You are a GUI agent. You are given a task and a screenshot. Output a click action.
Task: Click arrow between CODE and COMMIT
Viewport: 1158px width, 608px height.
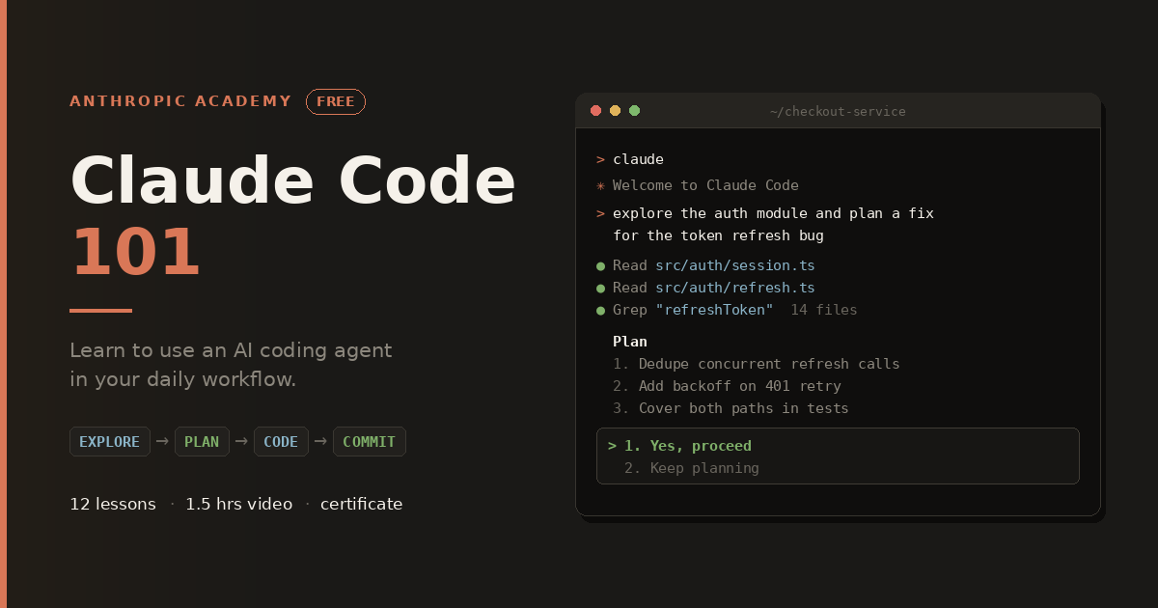[320, 442]
